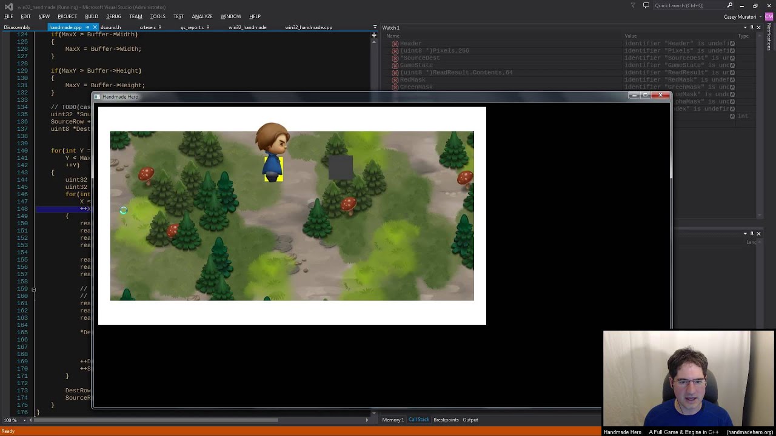Open the VIEW menu
This screenshot has height=436, width=776.
click(x=44, y=16)
